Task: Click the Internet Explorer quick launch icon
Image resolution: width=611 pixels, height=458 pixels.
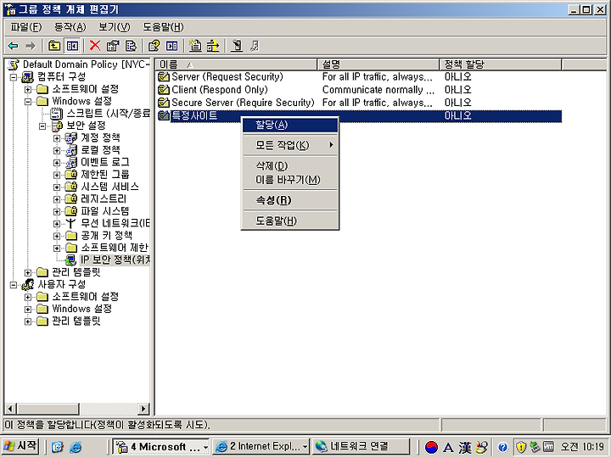Action: point(76,447)
